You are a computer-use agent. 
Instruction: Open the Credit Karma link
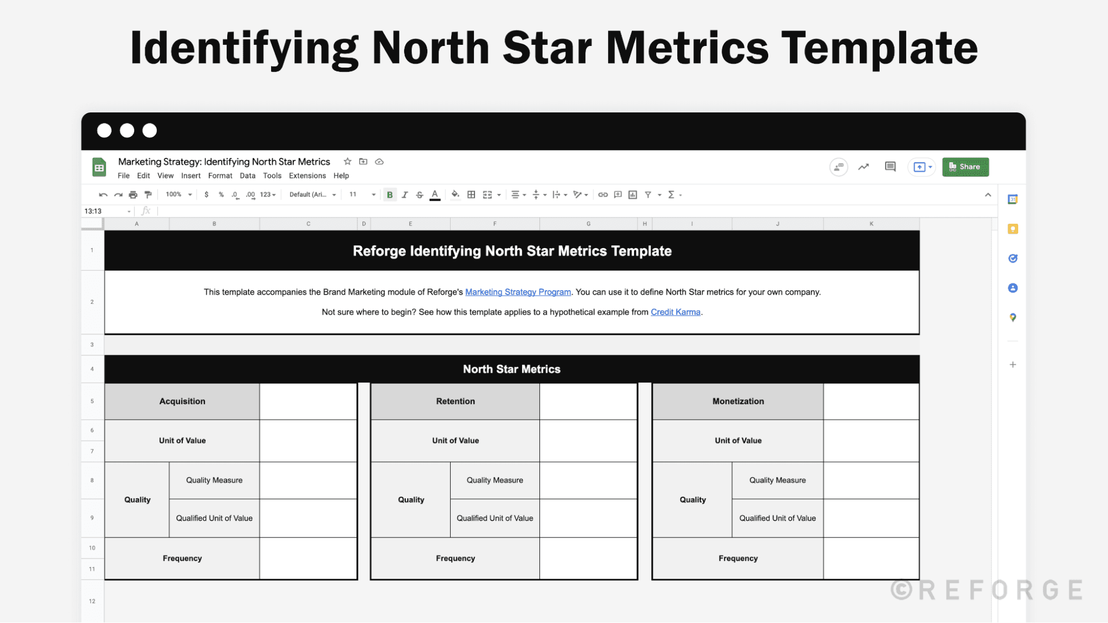[x=675, y=312]
